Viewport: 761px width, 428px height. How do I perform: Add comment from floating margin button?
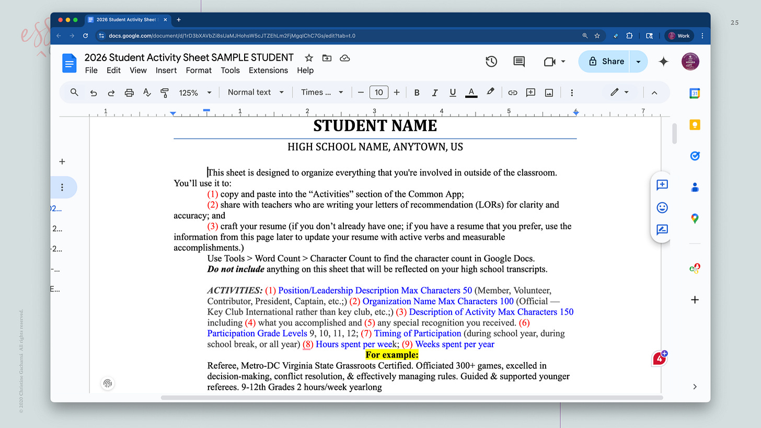coord(662,185)
